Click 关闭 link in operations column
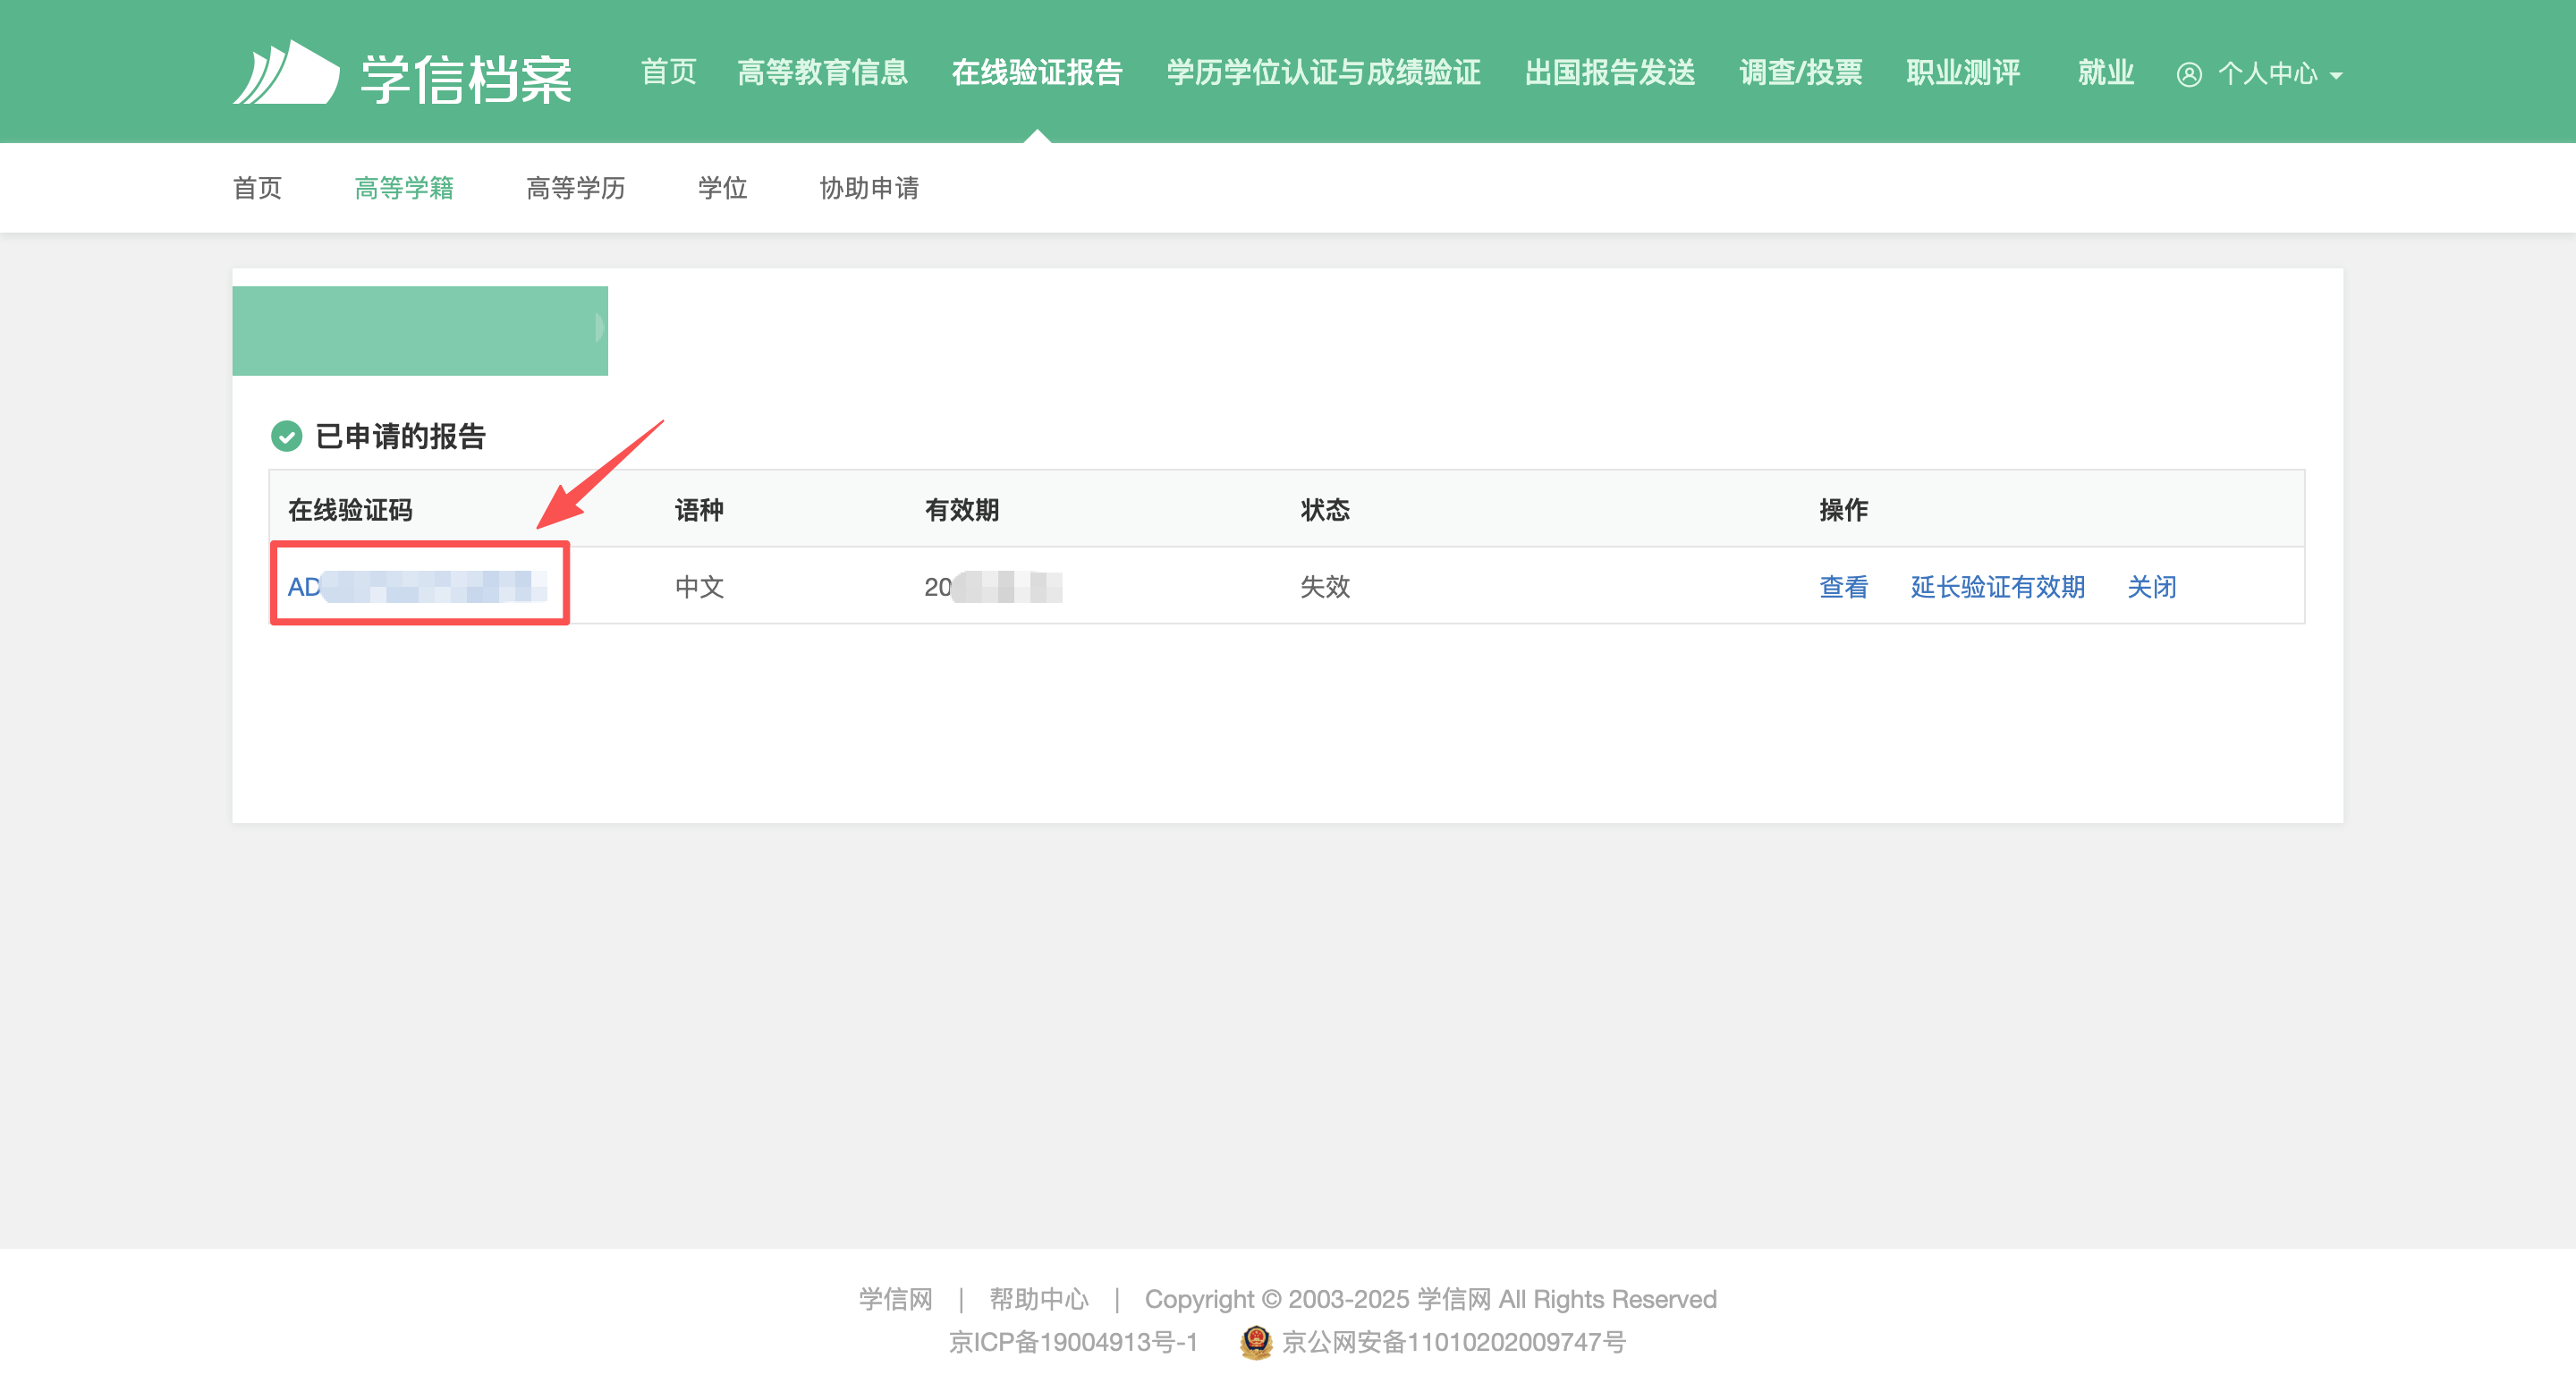 click(x=2151, y=587)
